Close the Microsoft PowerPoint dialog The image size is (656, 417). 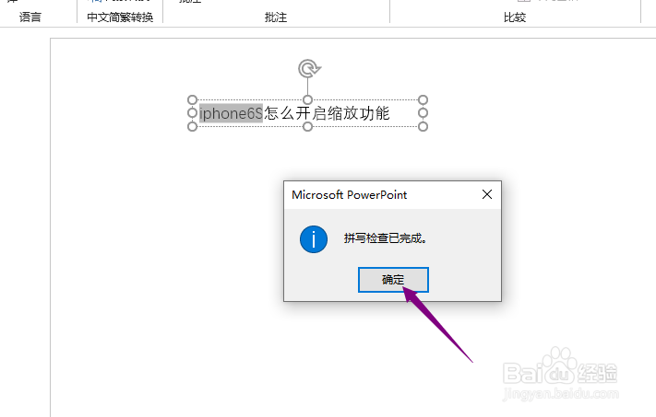[x=487, y=194]
